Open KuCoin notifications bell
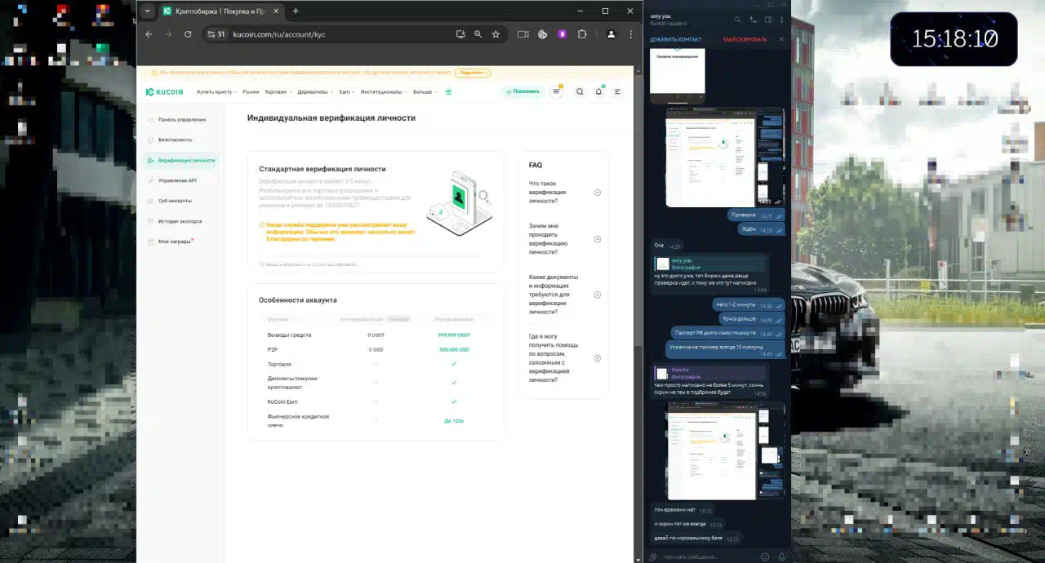The height and width of the screenshot is (563, 1045). [598, 92]
